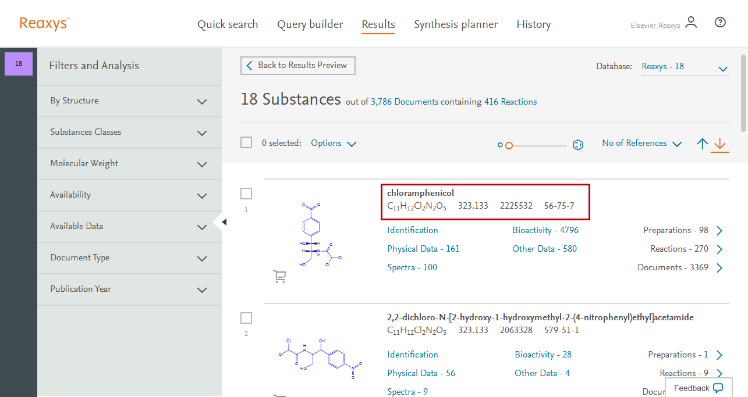748x397 pixels.
Task: Switch to the Query builder tab
Action: coord(310,24)
